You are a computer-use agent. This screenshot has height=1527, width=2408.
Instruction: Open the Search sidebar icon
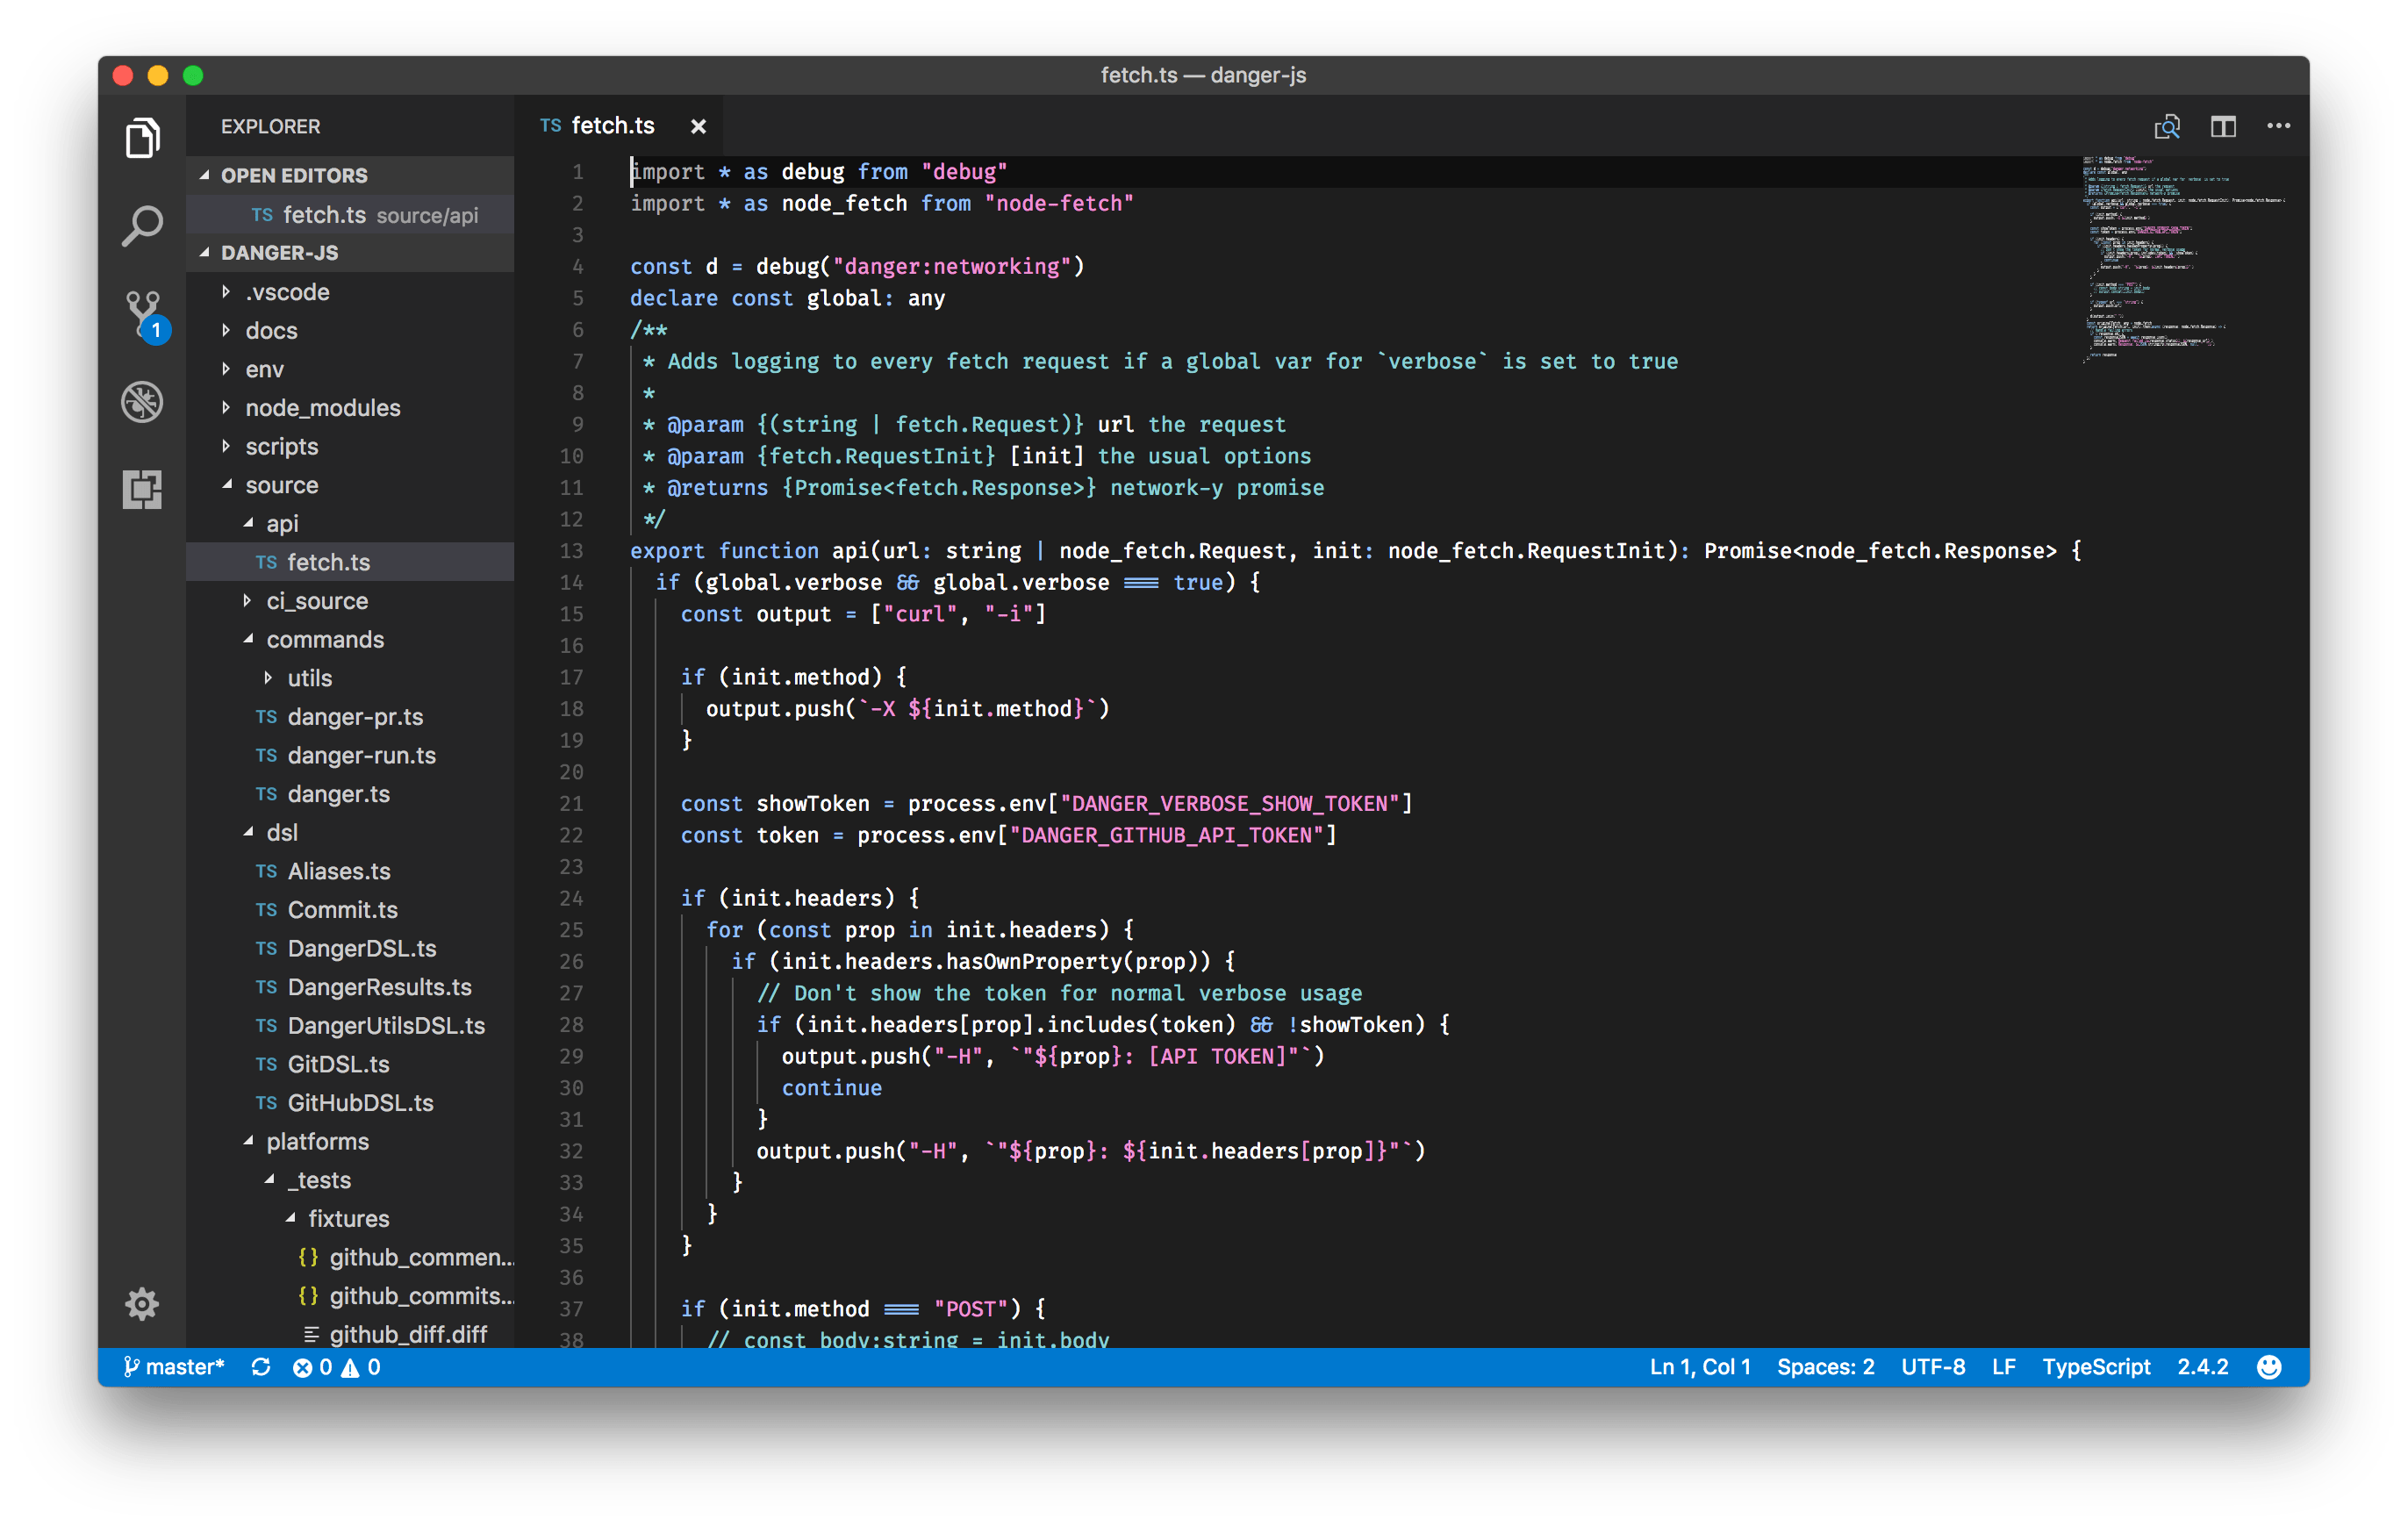click(142, 225)
